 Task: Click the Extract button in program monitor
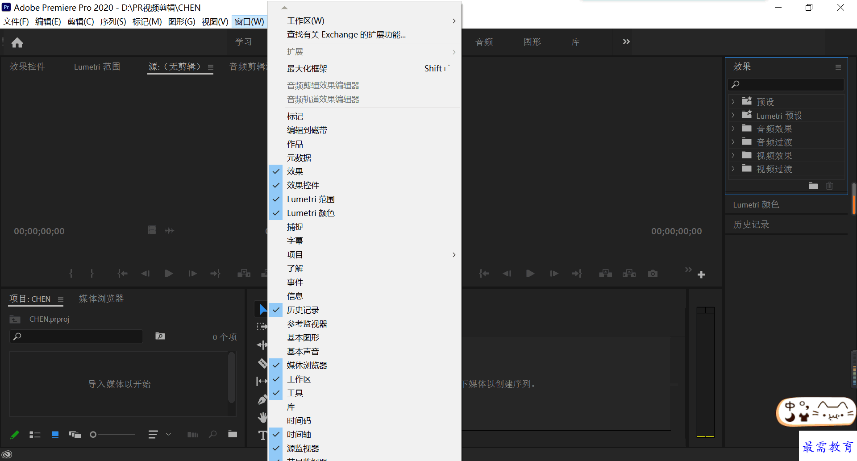(x=629, y=274)
